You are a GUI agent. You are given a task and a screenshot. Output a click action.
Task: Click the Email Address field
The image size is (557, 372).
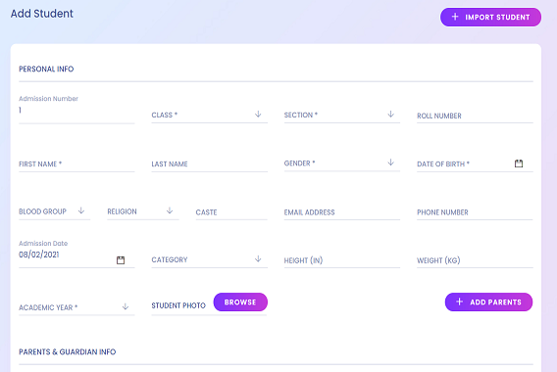pyautogui.click(x=341, y=212)
